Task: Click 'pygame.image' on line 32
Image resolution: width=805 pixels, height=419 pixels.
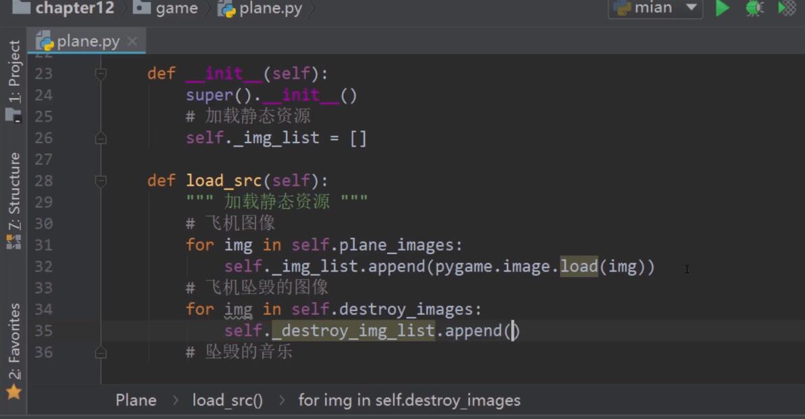Action: tap(492, 266)
